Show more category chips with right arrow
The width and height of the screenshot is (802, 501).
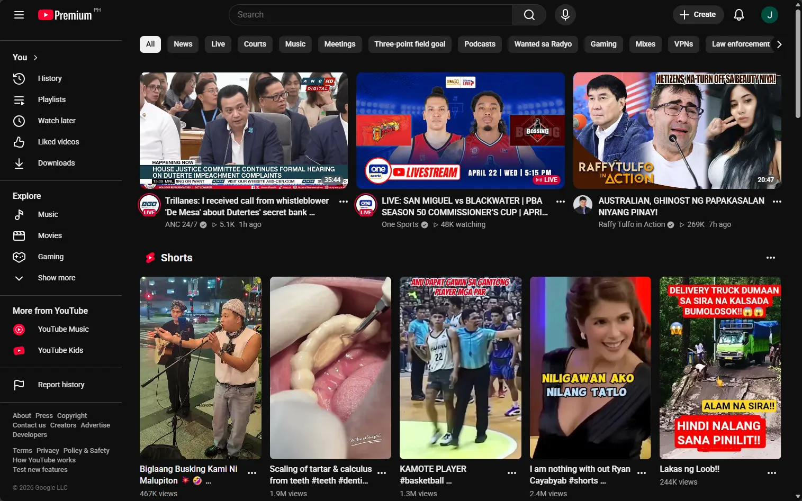pyautogui.click(x=779, y=44)
